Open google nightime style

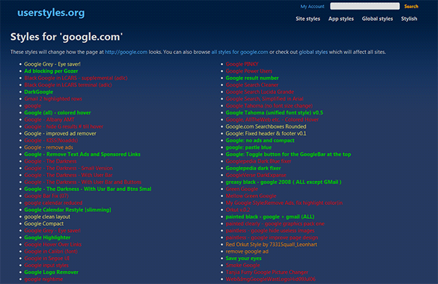[x=44, y=279]
